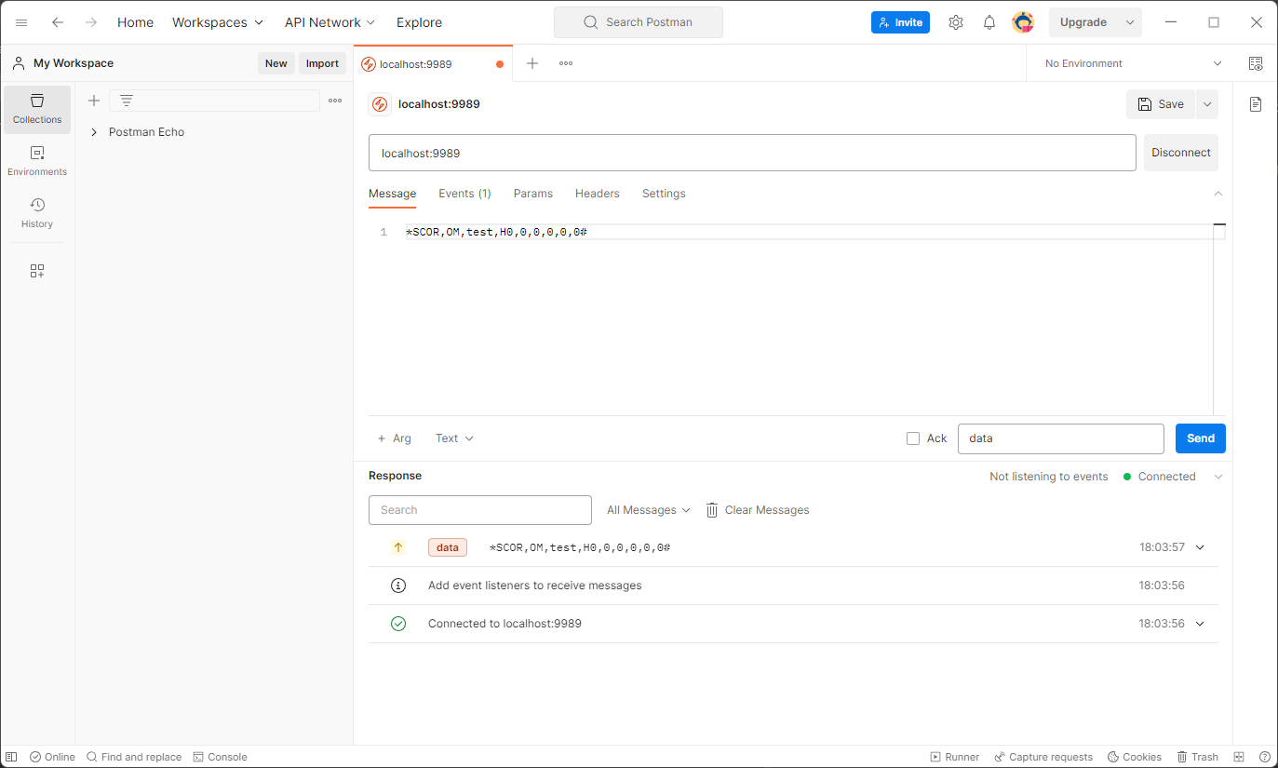1278x768 pixels.
Task: Create a new collection with plus icon
Action: point(93,101)
